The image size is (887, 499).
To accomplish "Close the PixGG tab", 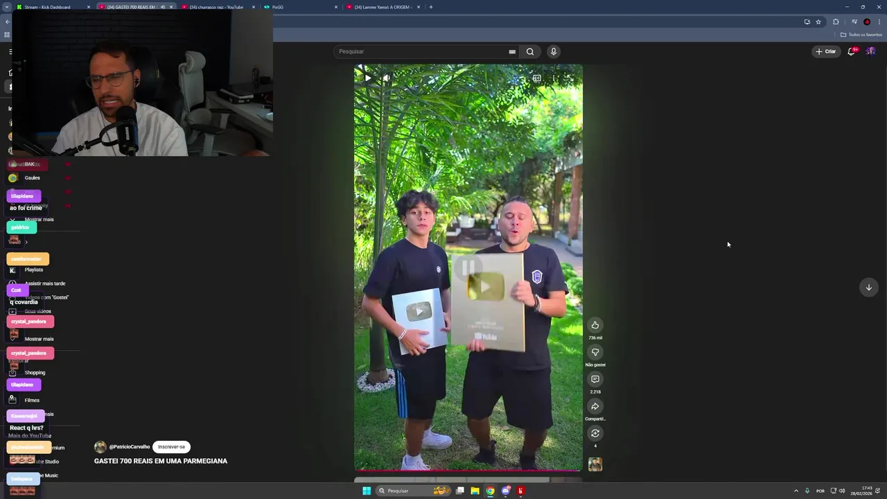I will [x=336, y=7].
